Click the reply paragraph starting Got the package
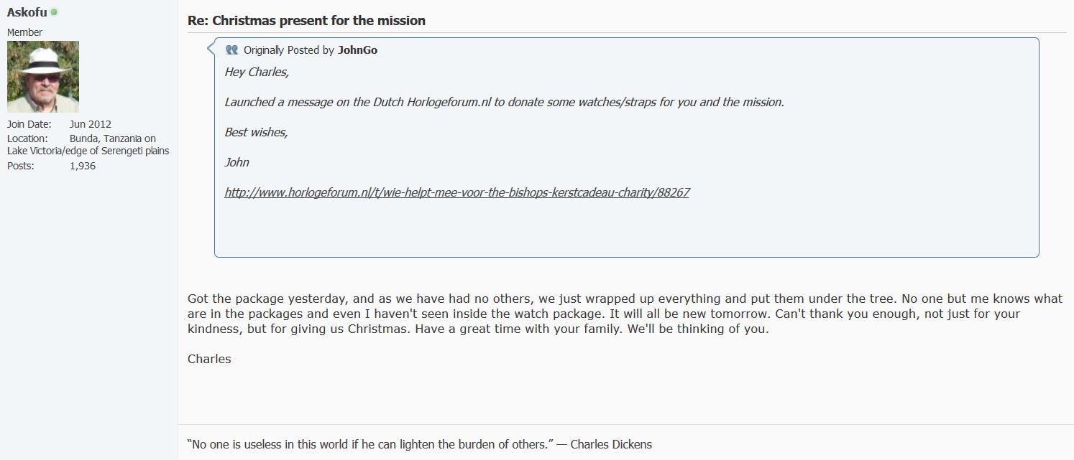This screenshot has height=460, width=1074. 625,314
